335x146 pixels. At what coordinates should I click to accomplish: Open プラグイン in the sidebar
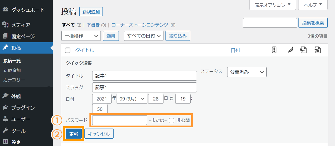(x=23, y=108)
